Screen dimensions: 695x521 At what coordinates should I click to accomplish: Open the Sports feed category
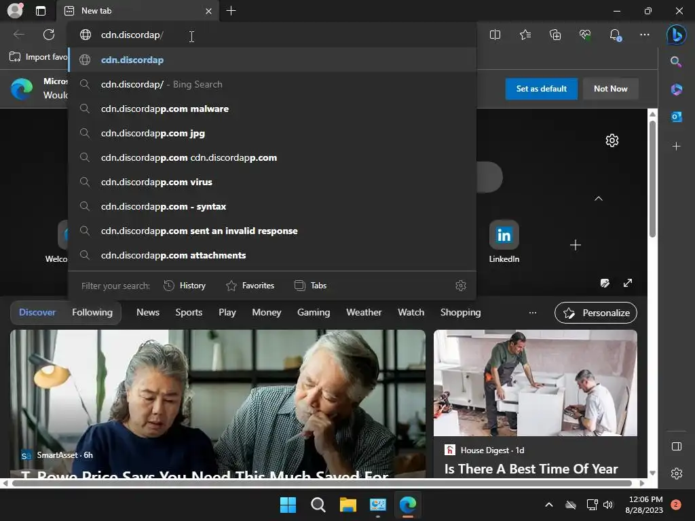coord(189,312)
